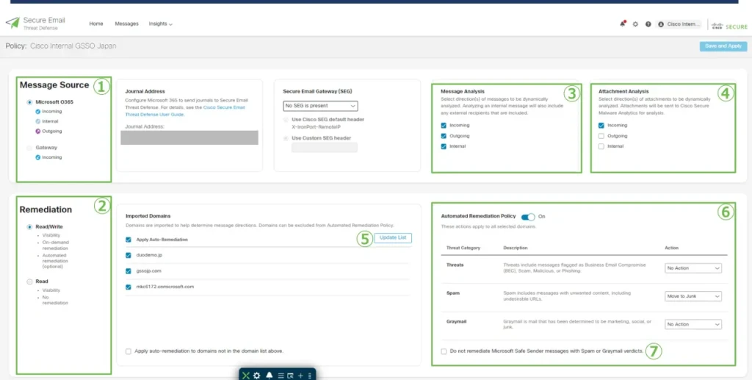Click the Secure Email paper plane logo

(12, 23)
